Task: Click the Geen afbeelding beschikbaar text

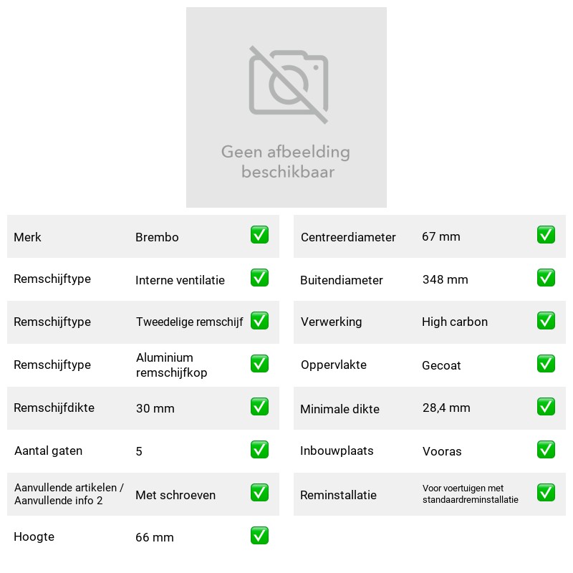Action: pyautogui.click(x=286, y=162)
